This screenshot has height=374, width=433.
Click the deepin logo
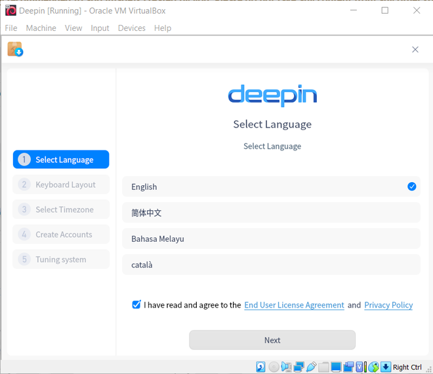(x=272, y=95)
